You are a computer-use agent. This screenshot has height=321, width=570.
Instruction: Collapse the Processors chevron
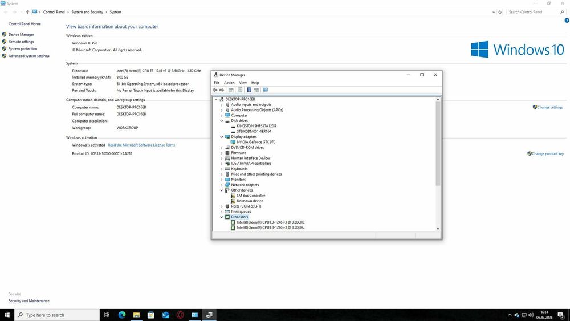coord(221,217)
